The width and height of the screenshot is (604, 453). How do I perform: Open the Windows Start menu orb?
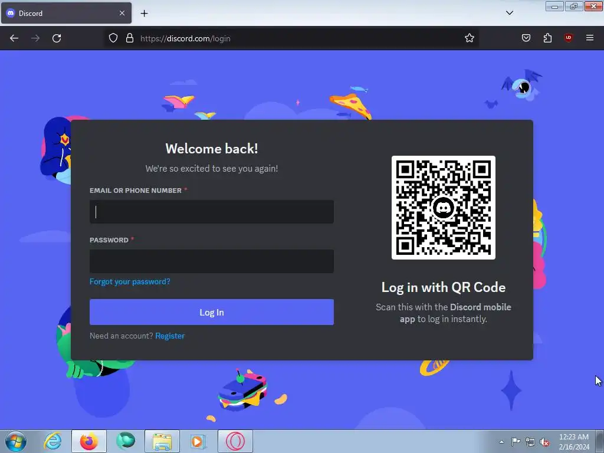16,441
